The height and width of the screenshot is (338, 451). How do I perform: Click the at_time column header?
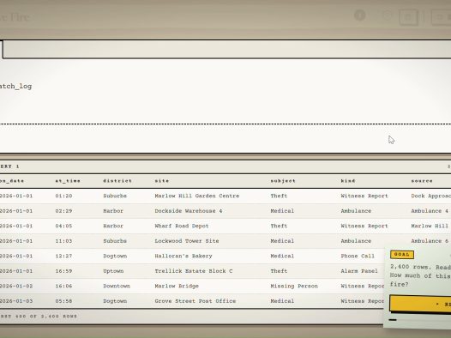(68, 181)
